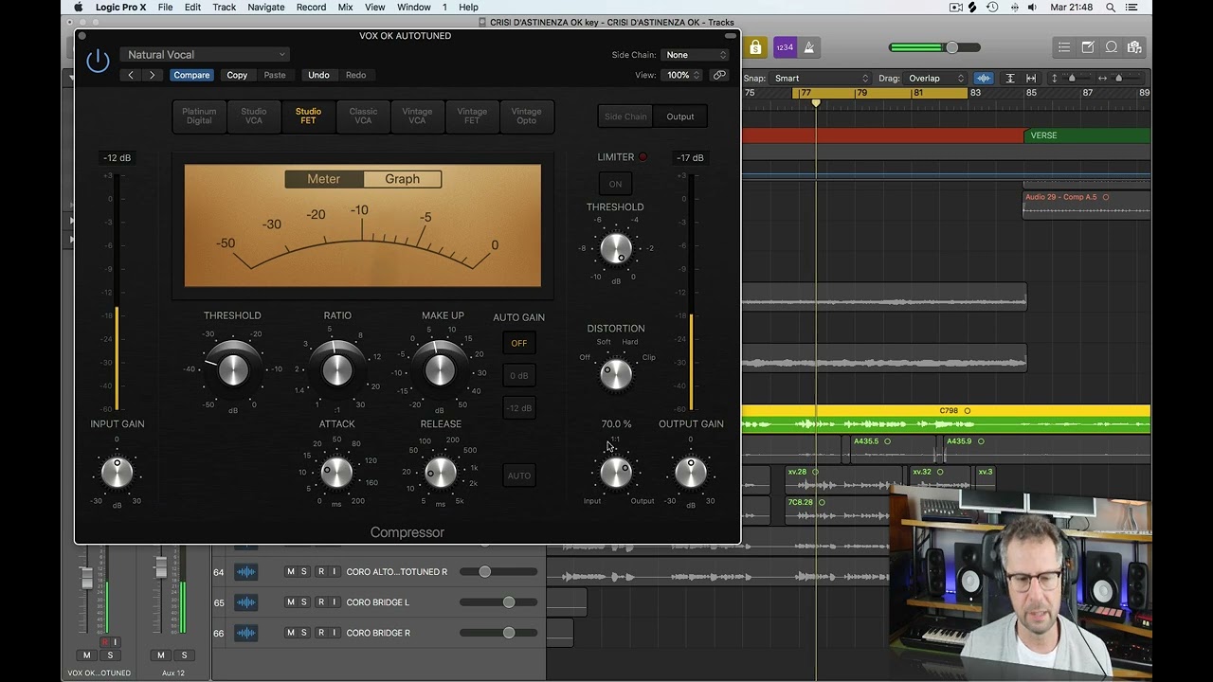This screenshot has height=682, width=1213.
Task: Toggle the Compressor plugin power button
Action: pyautogui.click(x=98, y=62)
